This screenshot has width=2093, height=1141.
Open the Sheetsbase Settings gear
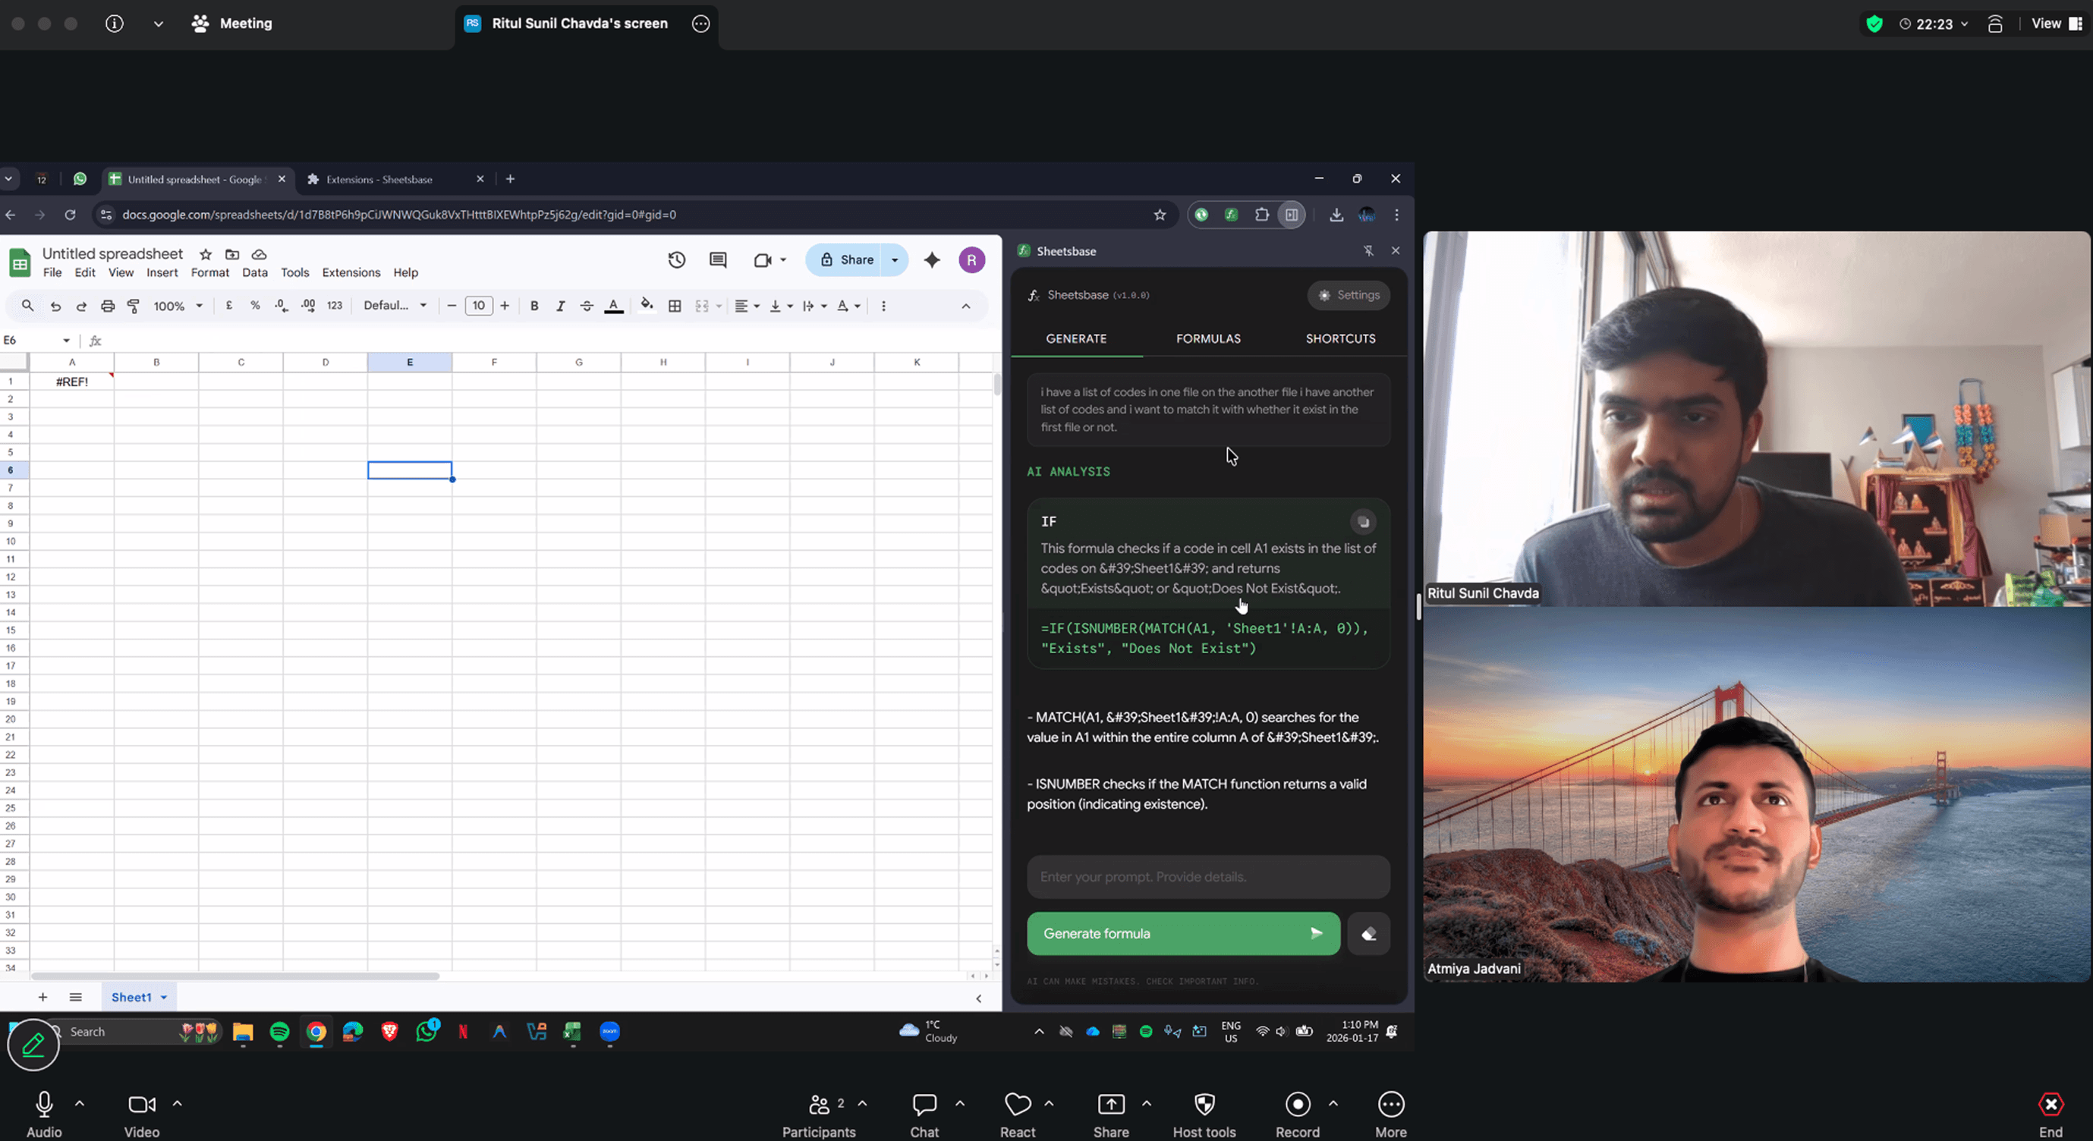pos(1349,295)
